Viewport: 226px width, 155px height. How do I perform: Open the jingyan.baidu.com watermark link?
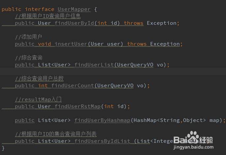pos(193,147)
